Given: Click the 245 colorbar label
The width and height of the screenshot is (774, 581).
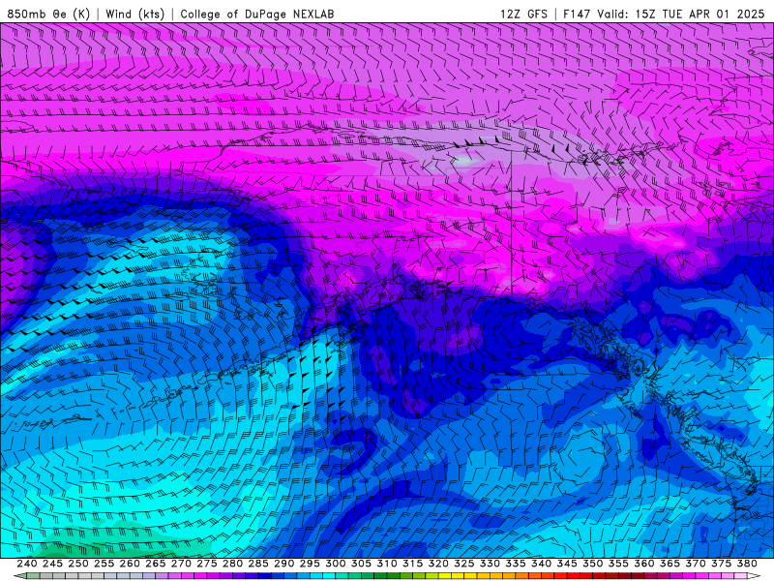Looking at the screenshot, I should point(52,564).
